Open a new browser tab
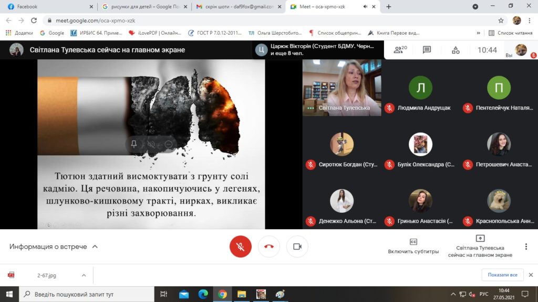Screen dimensions: 538x302 point(388,6)
